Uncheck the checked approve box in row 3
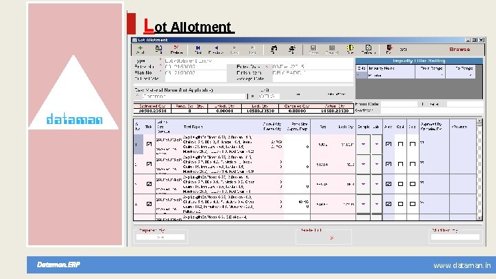Viewport: 496px width, 279px height. point(388,184)
